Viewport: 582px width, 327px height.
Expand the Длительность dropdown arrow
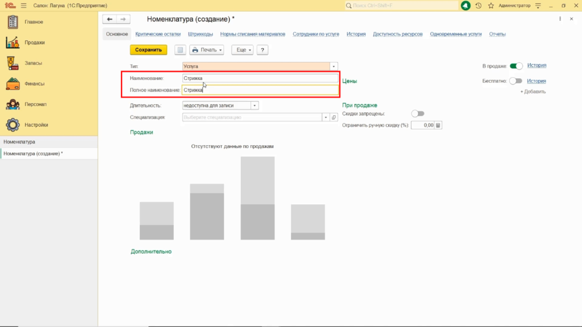(x=255, y=106)
